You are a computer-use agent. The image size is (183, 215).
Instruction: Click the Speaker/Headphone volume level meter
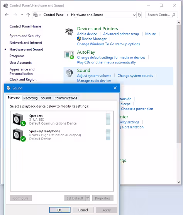coord(108,135)
